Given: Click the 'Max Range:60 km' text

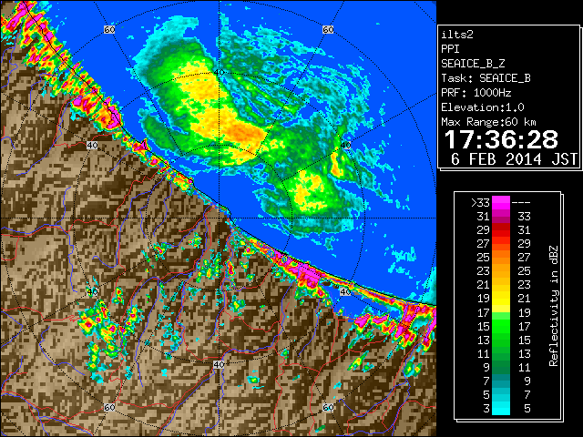Looking at the screenshot, I should [x=488, y=122].
